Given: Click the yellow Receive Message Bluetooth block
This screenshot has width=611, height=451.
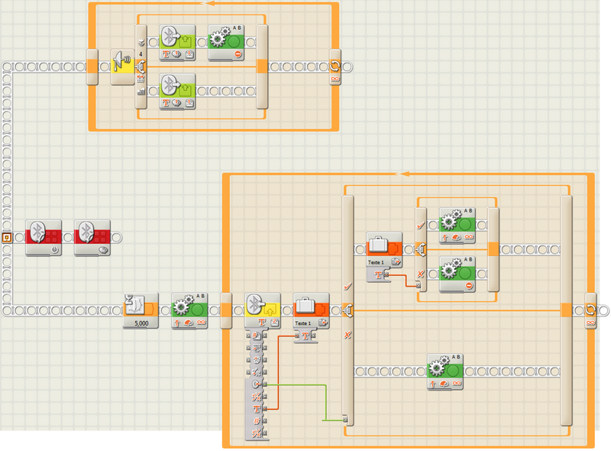Looking at the screenshot, I should (262, 309).
